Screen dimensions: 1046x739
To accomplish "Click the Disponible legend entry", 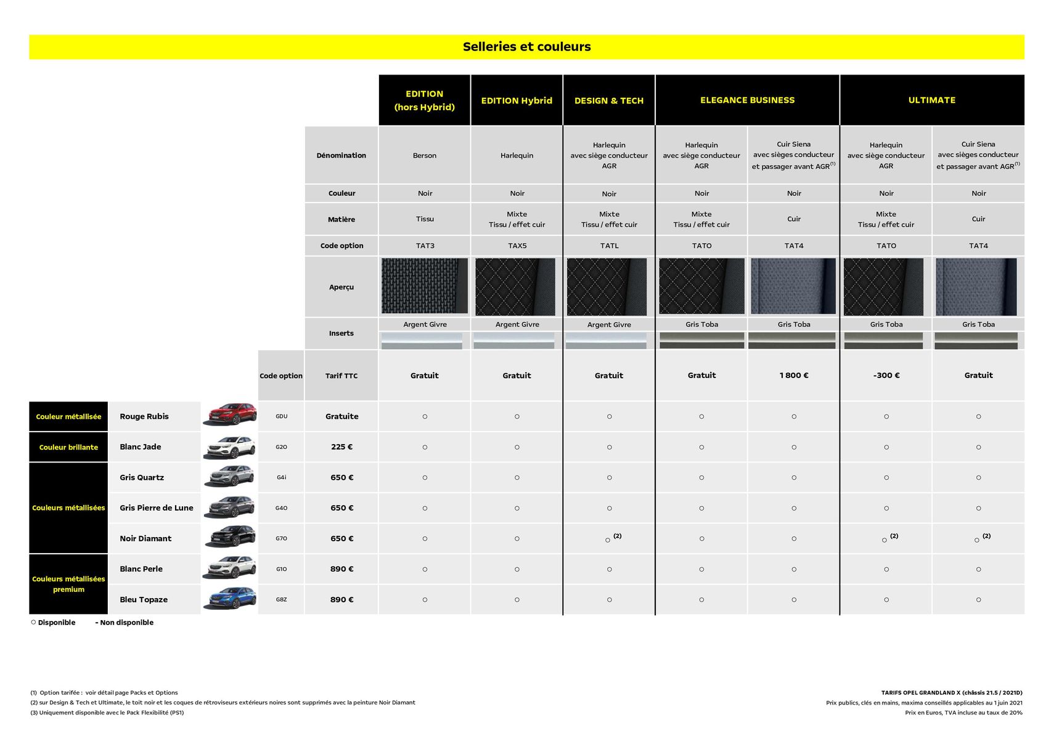I will (53, 623).
